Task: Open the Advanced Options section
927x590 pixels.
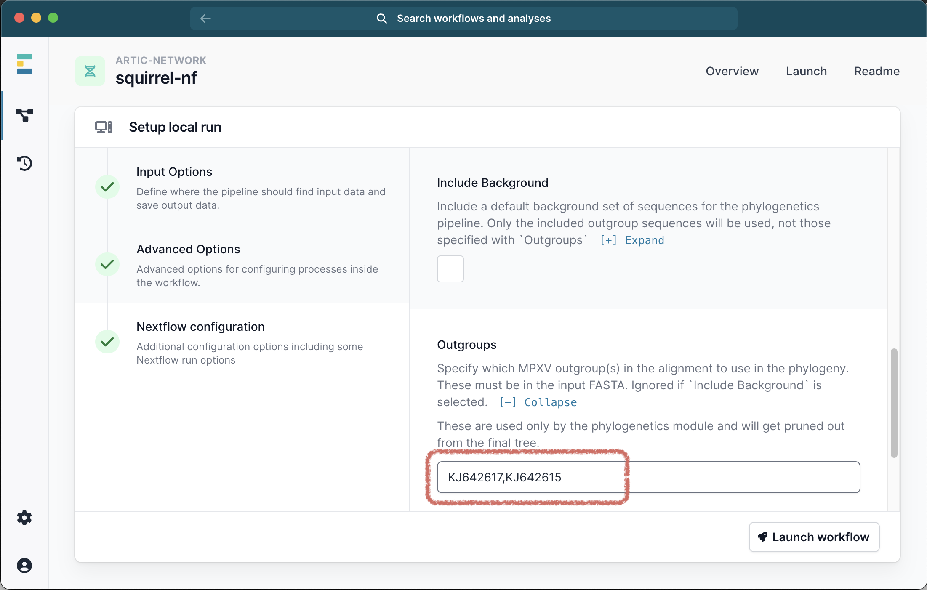Action: [x=188, y=249]
